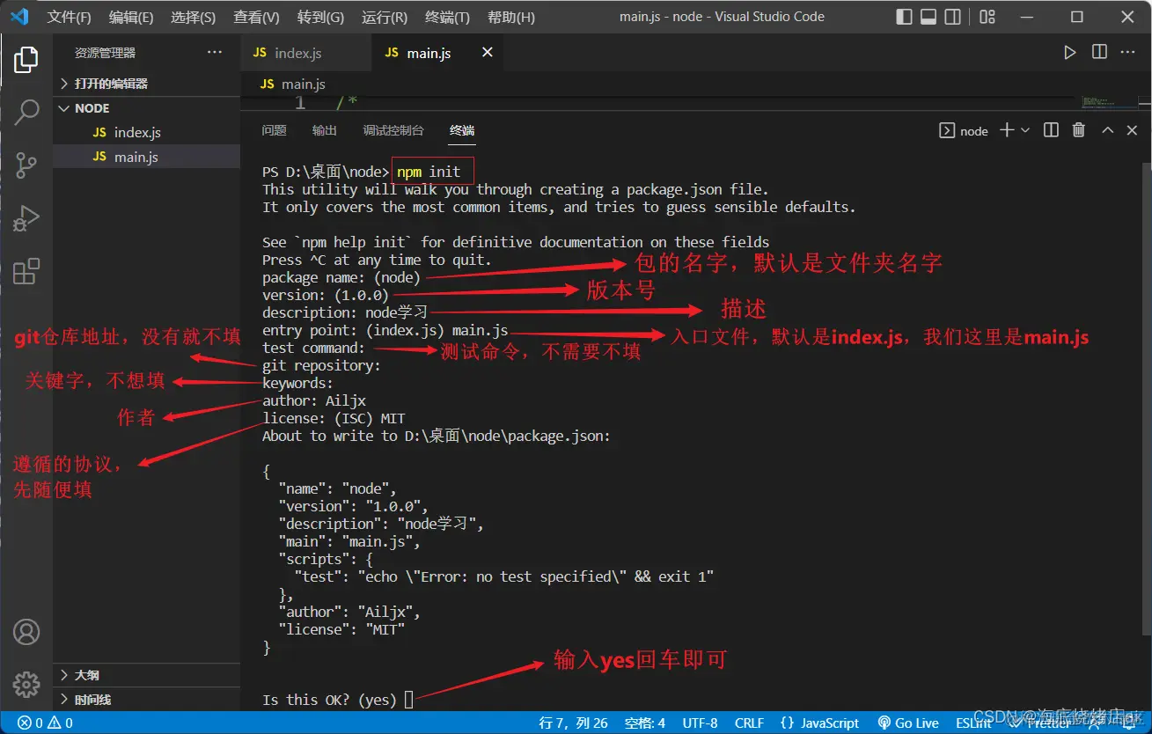The width and height of the screenshot is (1152, 734).
Task: Switch to the 问题 panel tab
Action: [274, 130]
